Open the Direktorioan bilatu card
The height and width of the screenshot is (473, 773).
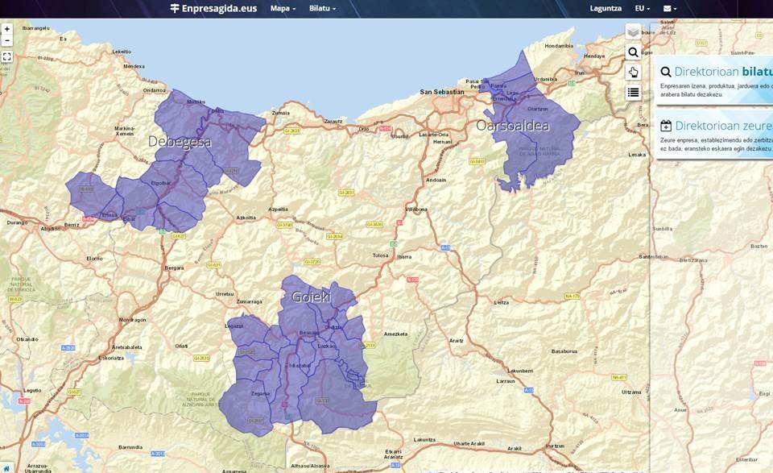coord(714,80)
